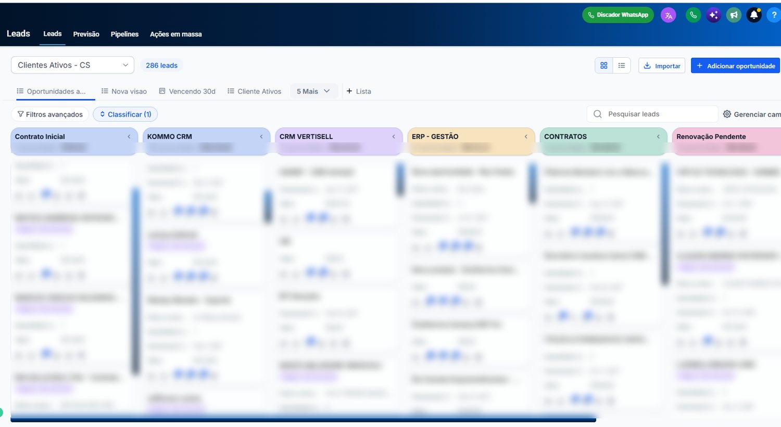Expand the 5 Mais views dropdown
Screen dimensions: 781x427
(313, 91)
